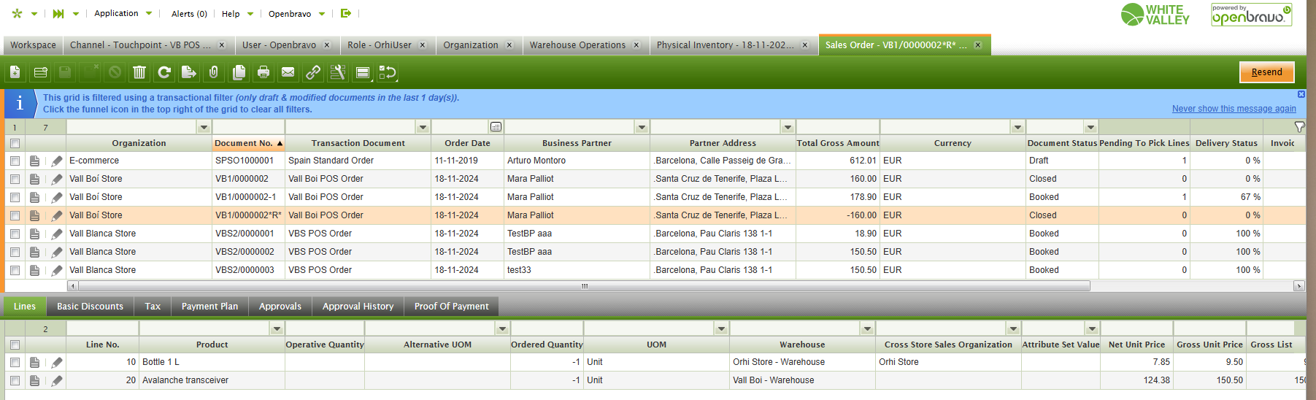Clone the selected record
1316x400 pixels.
(239, 72)
